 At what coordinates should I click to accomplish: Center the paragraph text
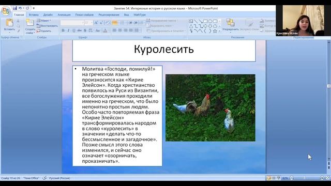click(120, 30)
